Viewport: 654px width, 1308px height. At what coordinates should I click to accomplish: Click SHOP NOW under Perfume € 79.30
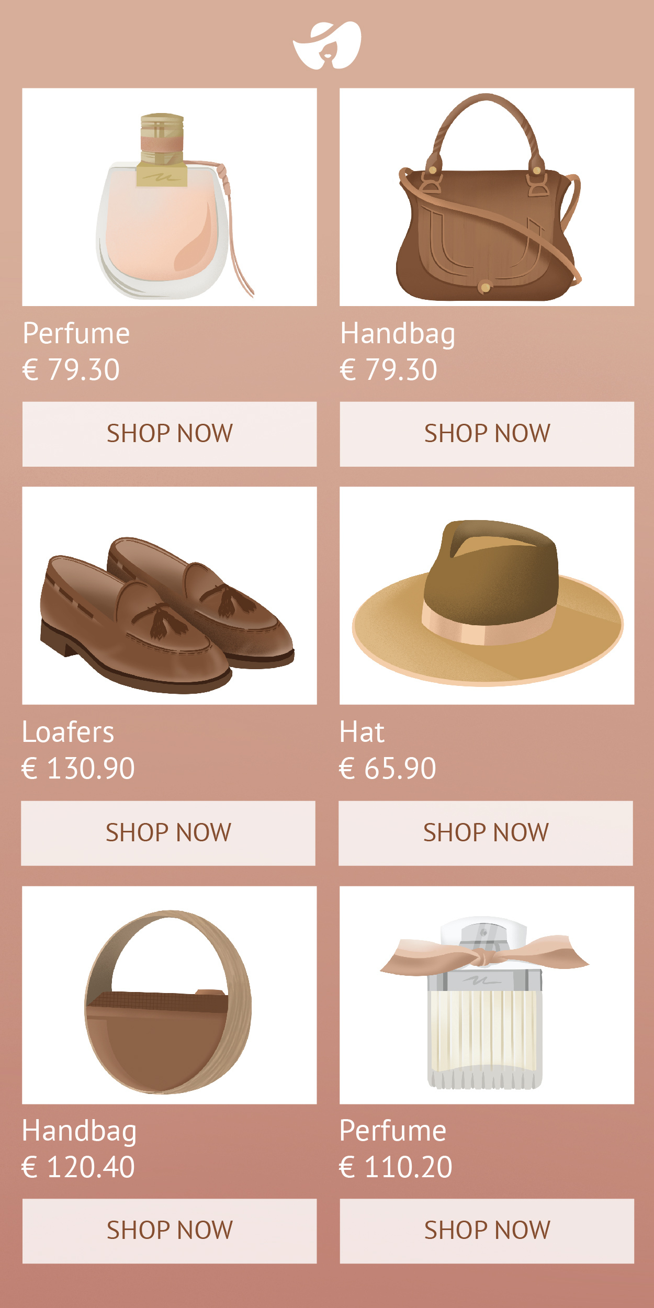click(x=170, y=434)
